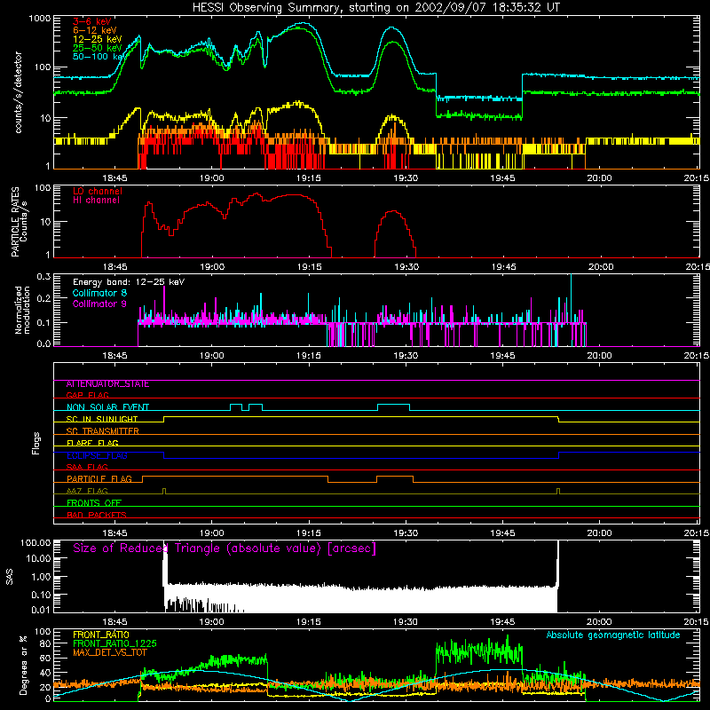Click the FRONT_RATIO_1225 legend label

coord(114,643)
